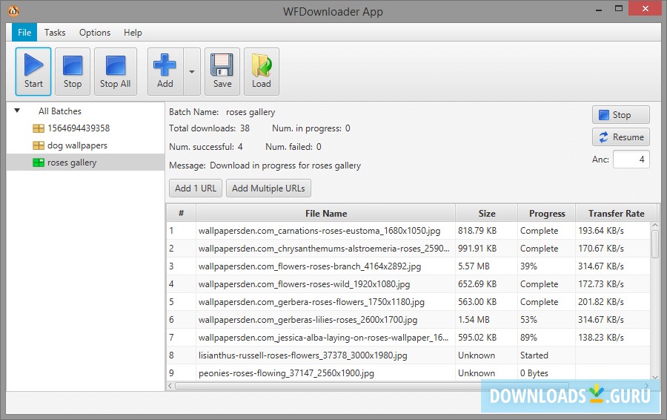
Task: Collapse the All Batches tree node
Action: (x=18, y=111)
